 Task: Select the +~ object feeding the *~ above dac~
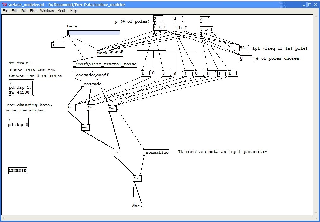click(117, 152)
